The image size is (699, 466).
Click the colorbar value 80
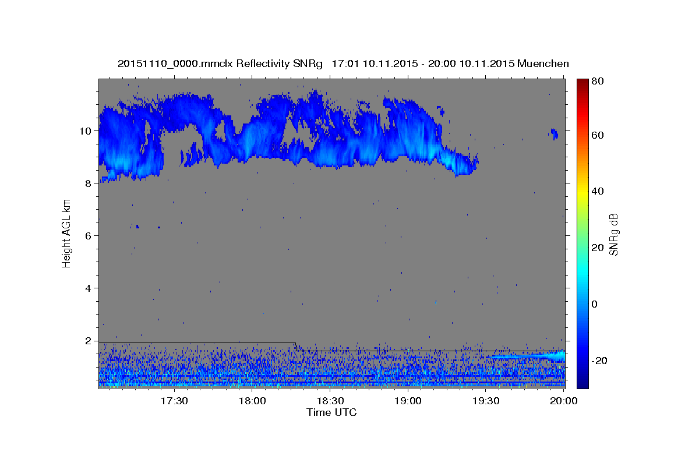[x=599, y=82]
